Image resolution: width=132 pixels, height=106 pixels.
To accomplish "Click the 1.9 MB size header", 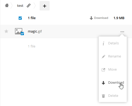I will [119, 18].
